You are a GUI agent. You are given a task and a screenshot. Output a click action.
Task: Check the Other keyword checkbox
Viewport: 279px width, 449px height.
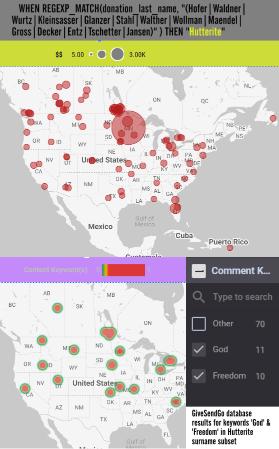[x=199, y=323]
